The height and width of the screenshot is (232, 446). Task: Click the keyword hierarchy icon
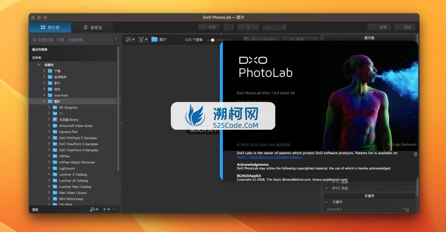(x=406, y=210)
